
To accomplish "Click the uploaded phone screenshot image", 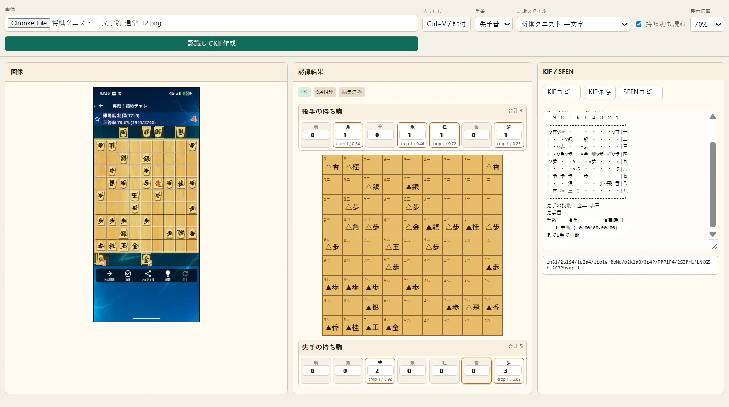I will click(x=147, y=205).
